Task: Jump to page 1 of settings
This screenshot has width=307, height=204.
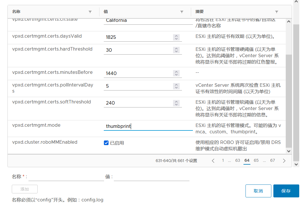Action: click(223, 161)
